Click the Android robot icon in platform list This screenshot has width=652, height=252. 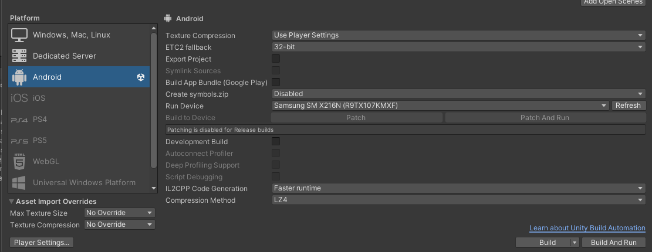19,77
